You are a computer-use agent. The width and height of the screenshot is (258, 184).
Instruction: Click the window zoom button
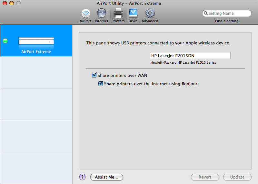(x=18, y=3)
